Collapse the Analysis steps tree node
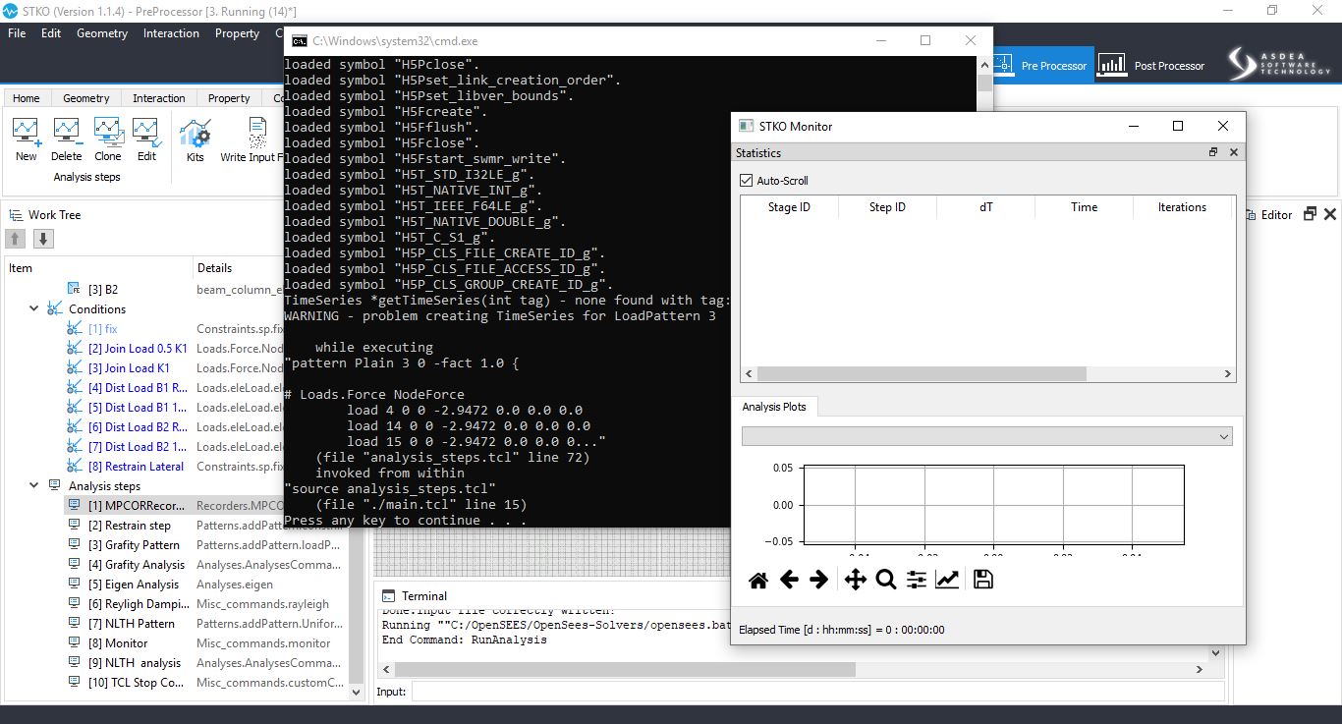 pos(34,486)
